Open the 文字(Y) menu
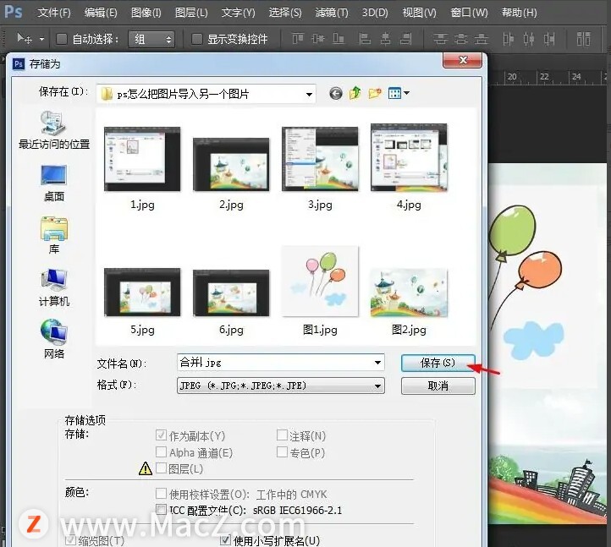 tap(238, 13)
